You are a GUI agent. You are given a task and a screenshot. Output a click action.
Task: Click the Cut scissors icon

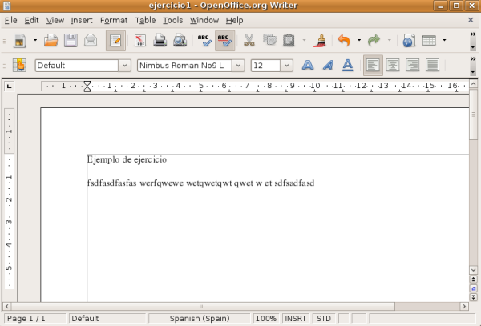(x=249, y=40)
